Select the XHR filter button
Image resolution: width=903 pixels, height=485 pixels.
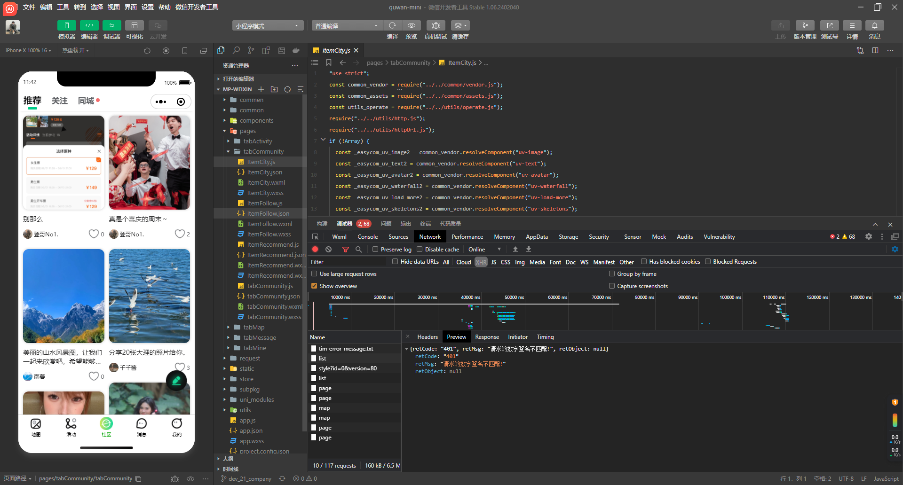tap(481, 262)
